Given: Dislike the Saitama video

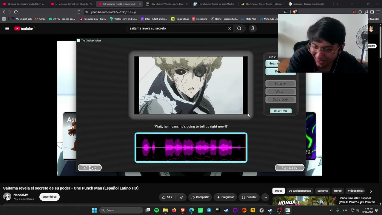Looking at the screenshot, I should [181, 197].
